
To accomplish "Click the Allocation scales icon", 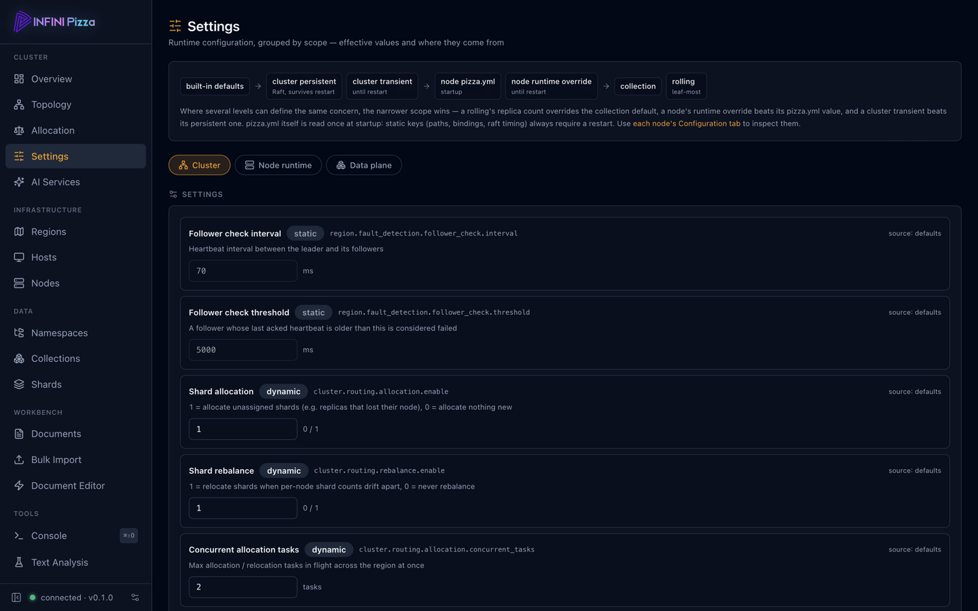I will coord(19,130).
